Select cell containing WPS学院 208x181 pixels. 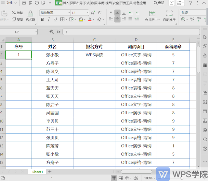(x=94, y=55)
